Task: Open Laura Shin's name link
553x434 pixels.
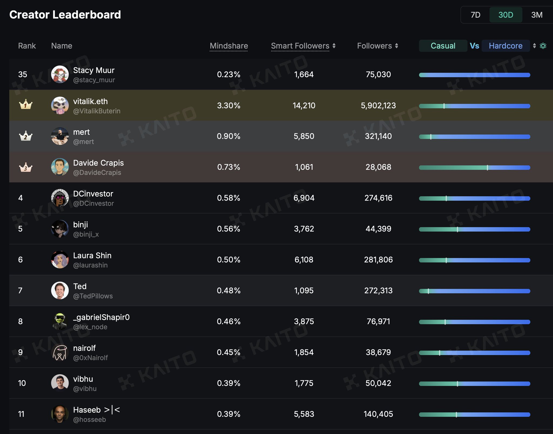Action: [92, 255]
